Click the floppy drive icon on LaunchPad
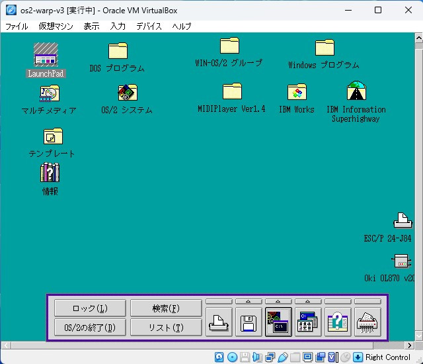This screenshot has height=364, width=423. click(249, 322)
